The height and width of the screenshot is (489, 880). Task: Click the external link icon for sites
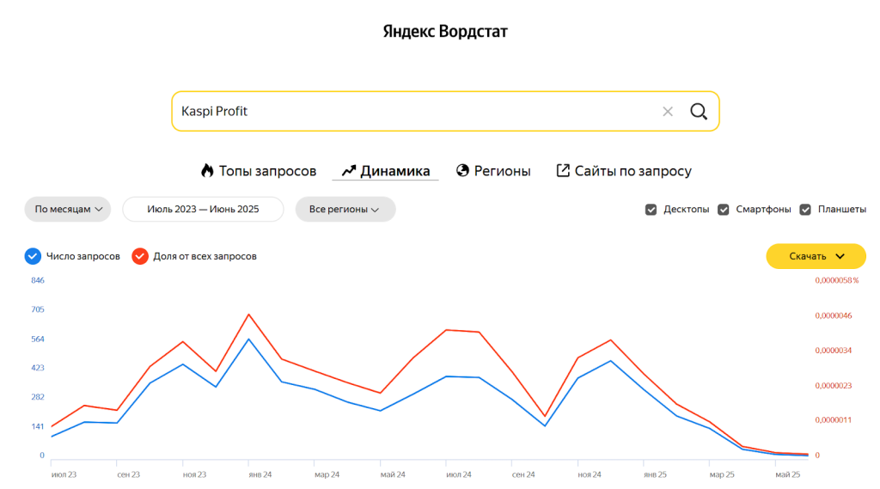563,171
